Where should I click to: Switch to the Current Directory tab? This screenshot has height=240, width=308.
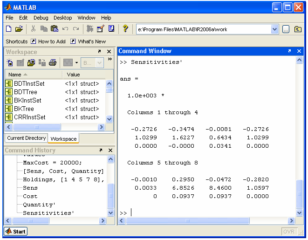click(26, 138)
